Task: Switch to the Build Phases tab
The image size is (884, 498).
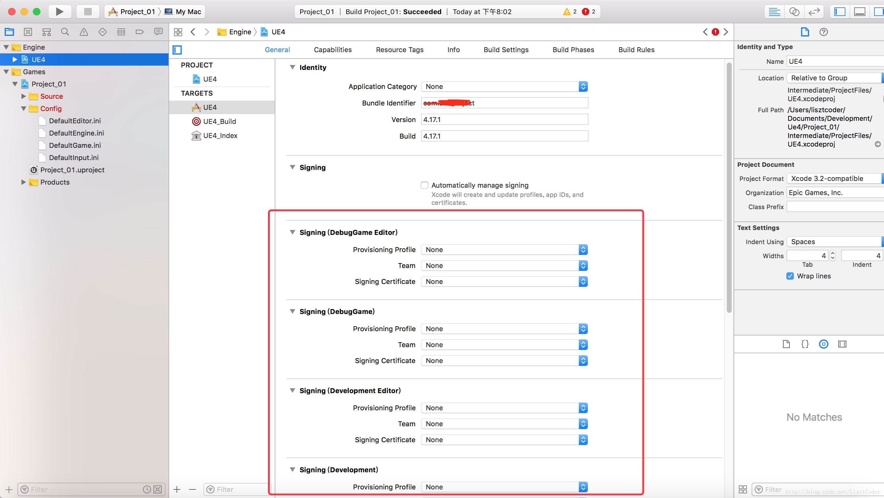Action: click(573, 50)
